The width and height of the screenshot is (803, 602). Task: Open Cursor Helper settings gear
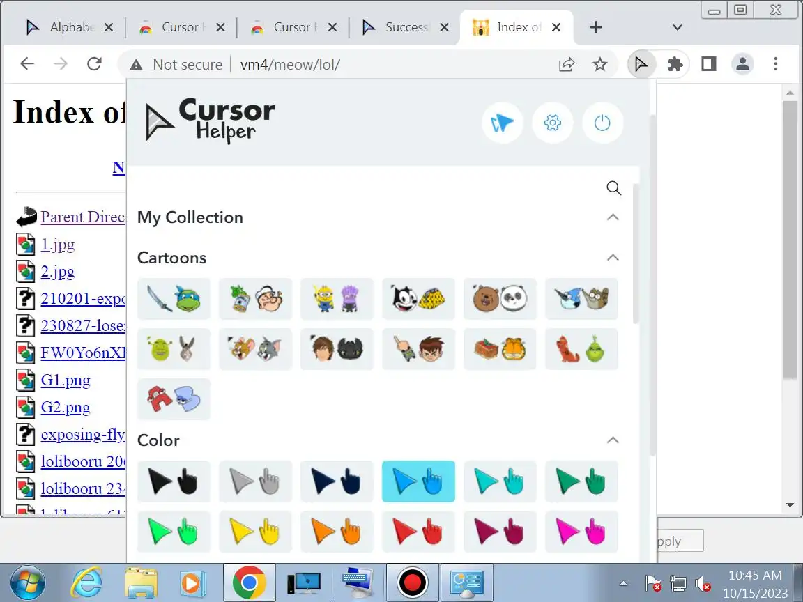(x=552, y=123)
